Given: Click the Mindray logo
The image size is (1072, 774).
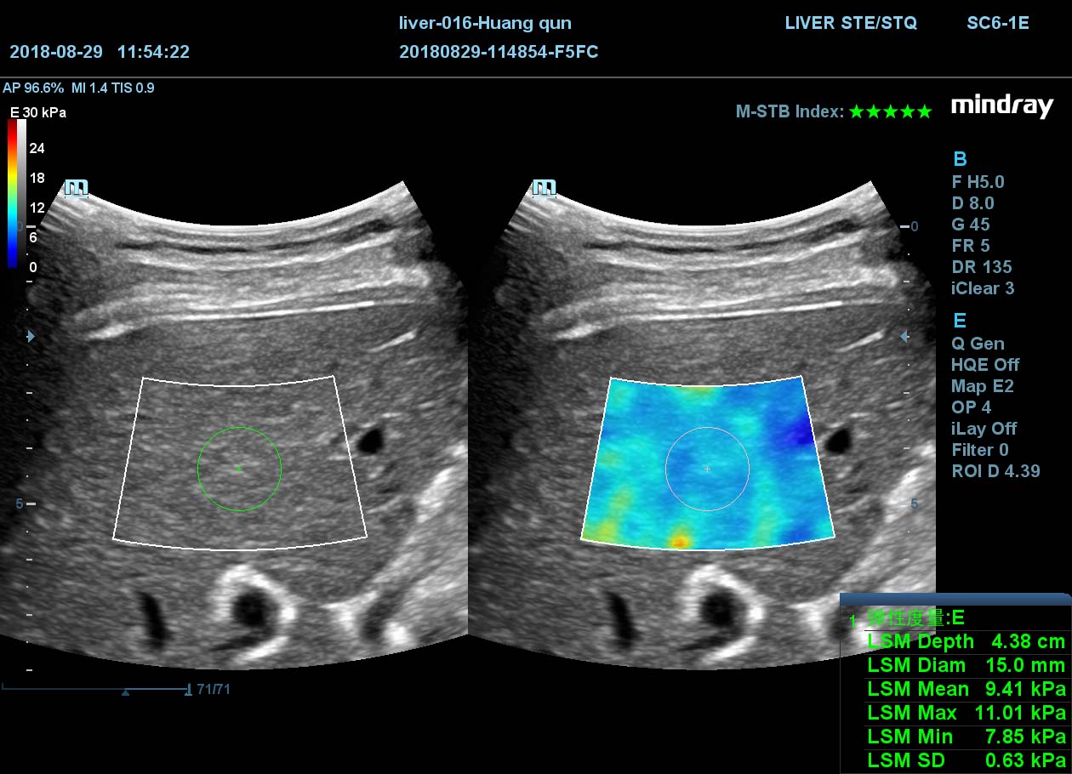Looking at the screenshot, I should (x=1001, y=107).
